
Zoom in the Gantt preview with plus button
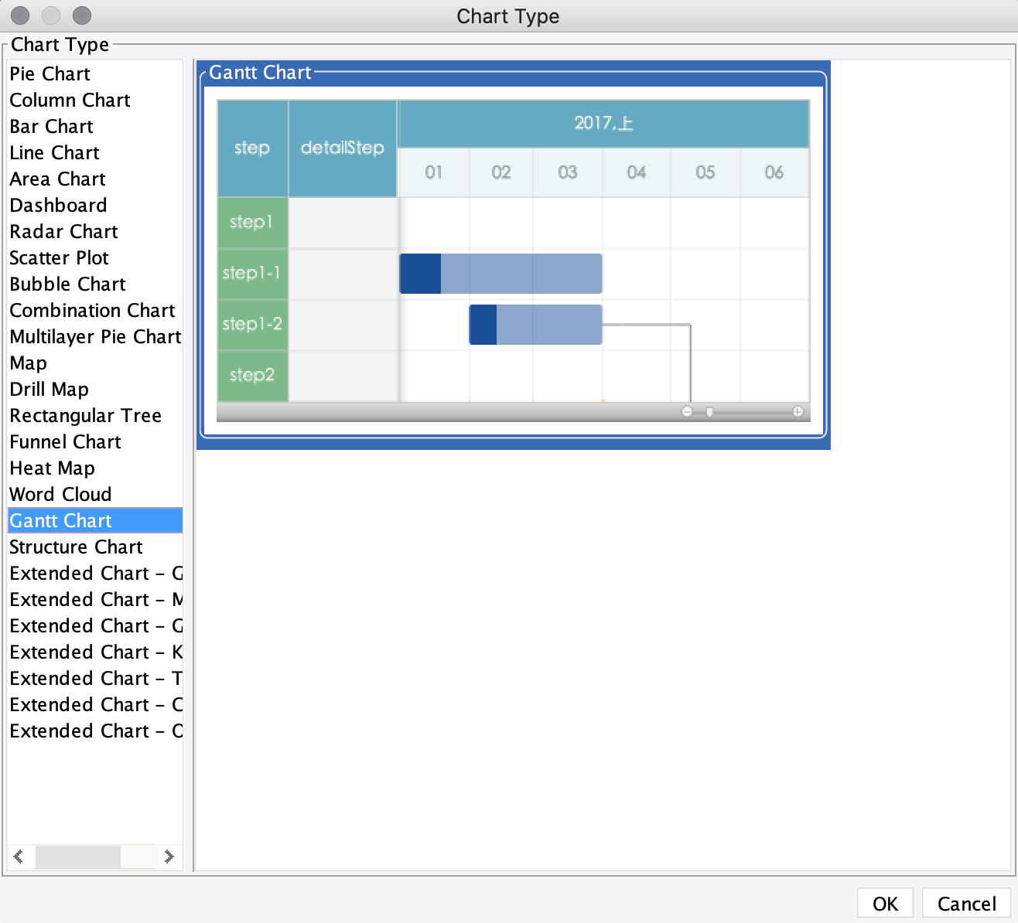tap(799, 411)
